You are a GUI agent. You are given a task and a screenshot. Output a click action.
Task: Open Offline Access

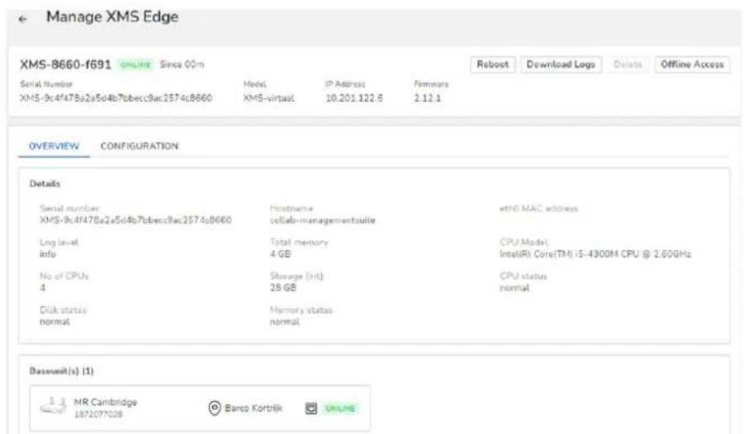pyautogui.click(x=692, y=64)
